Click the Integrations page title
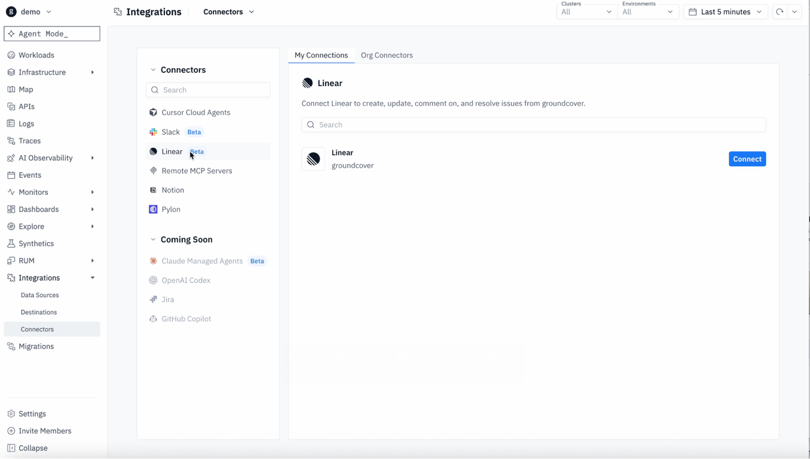Image resolution: width=810 pixels, height=459 pixels. click(x=154, y=12)
